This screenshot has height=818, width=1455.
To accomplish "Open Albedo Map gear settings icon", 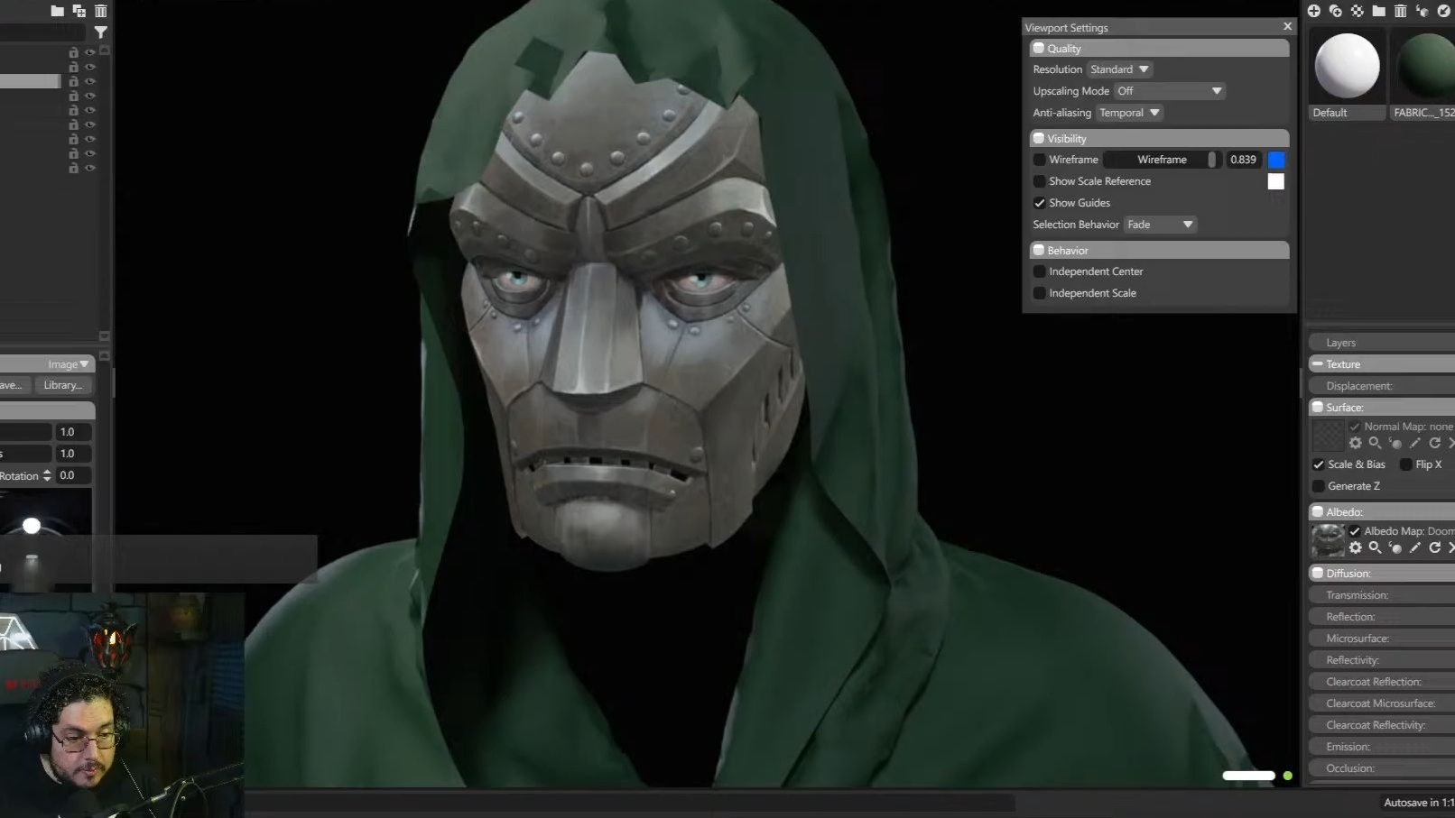I will pos(1356,547).
